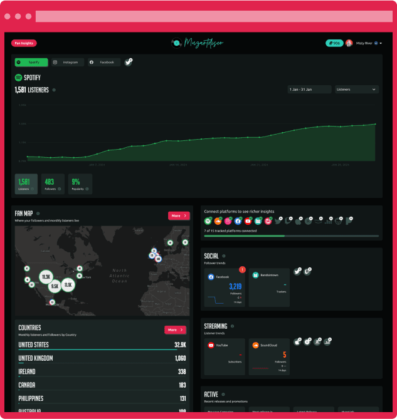Add Apple Music in Streaming section

click(297, 341)
